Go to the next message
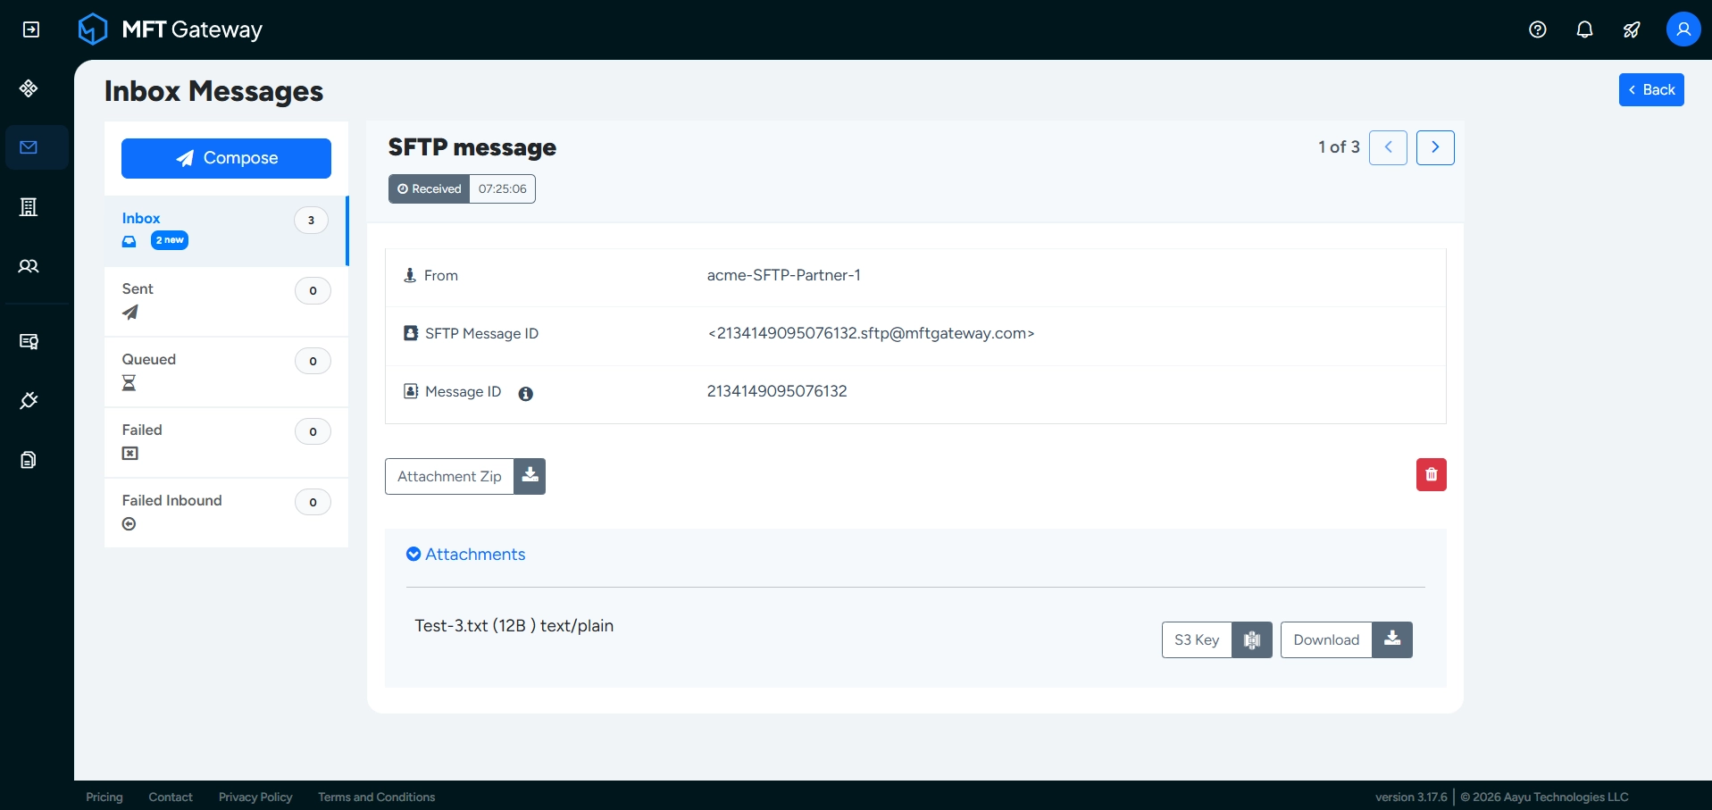 [x=1435, y=148]
